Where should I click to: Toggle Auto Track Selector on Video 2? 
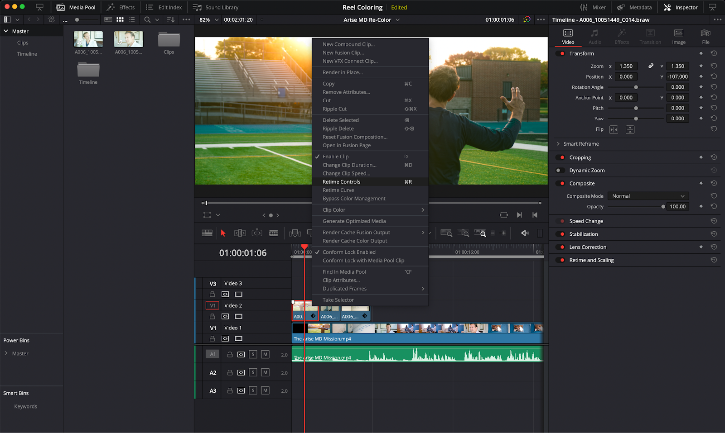pos(225,316)
